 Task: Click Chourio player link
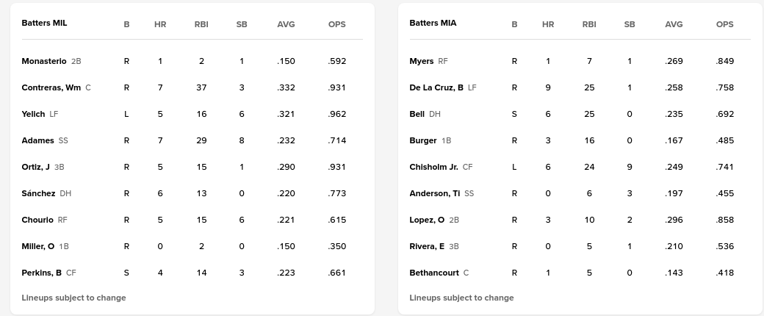click(37, 220)
